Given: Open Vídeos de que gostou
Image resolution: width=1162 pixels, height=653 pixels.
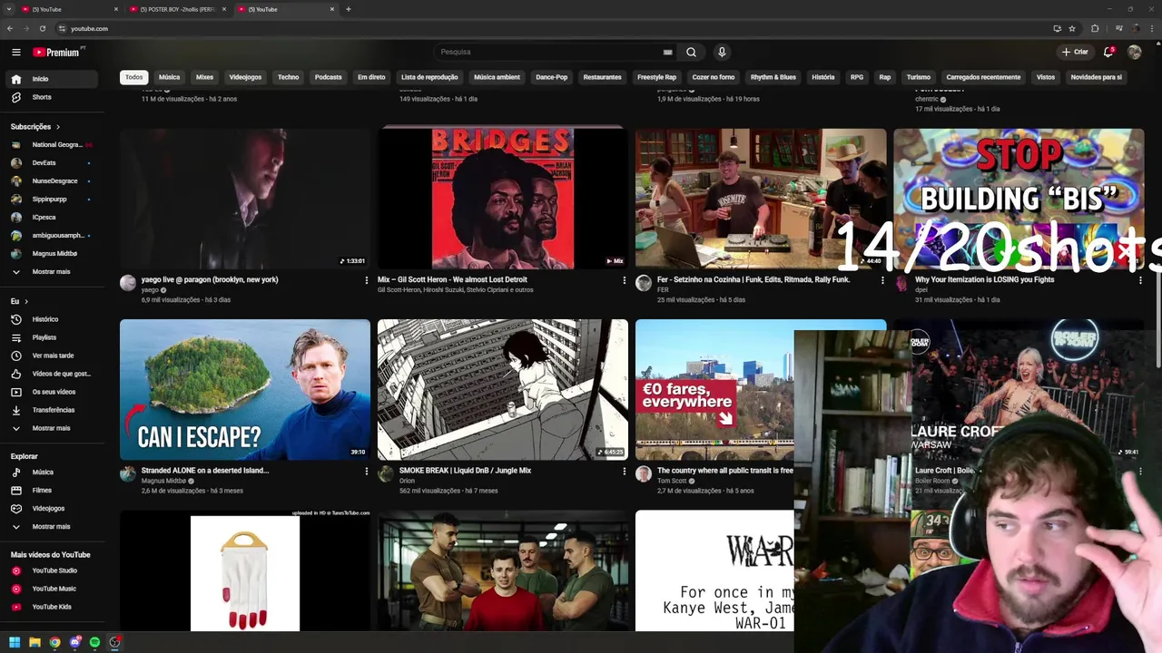Looking at the screenshot, I should [x=52, y=374].
